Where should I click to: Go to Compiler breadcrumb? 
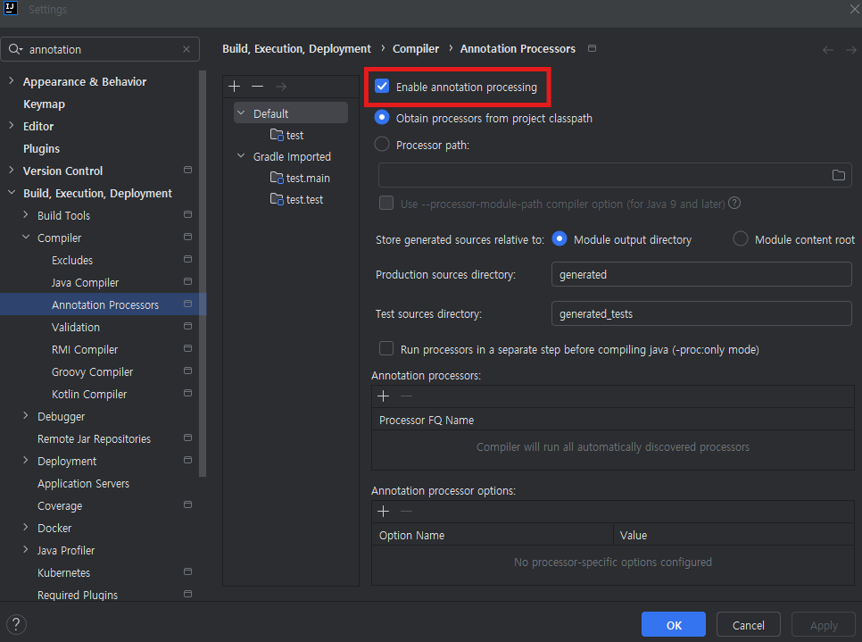point(416,48)
